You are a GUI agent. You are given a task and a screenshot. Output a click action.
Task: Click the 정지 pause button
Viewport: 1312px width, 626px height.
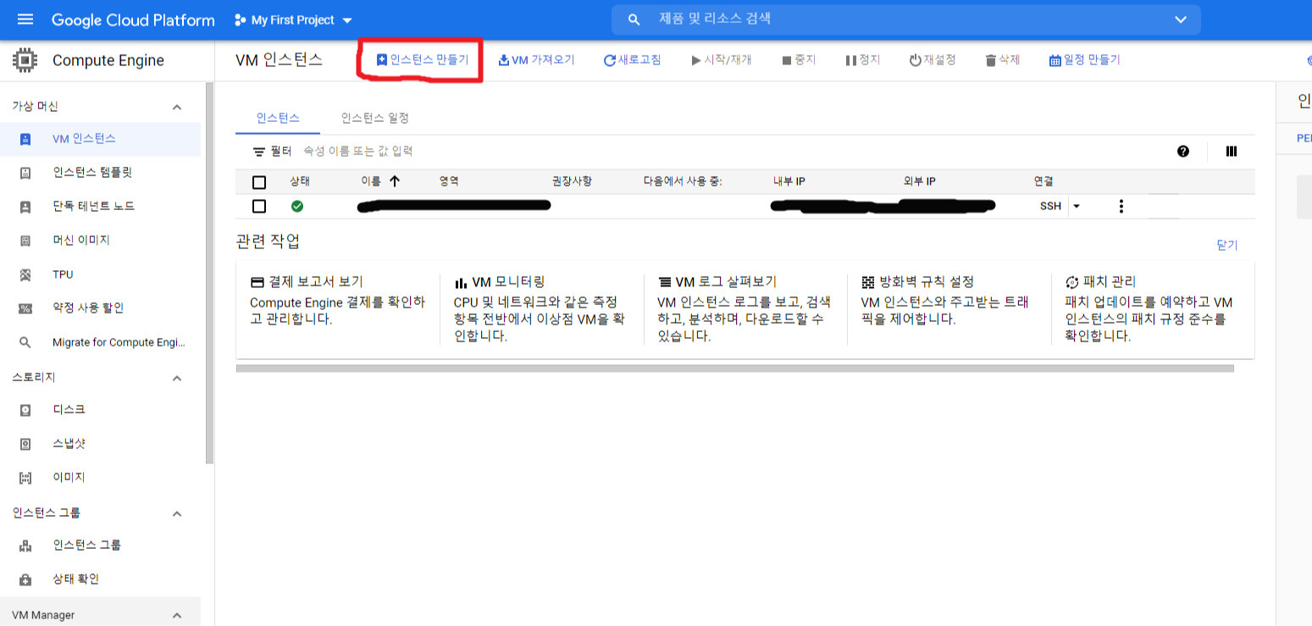(x=862, y=60)
